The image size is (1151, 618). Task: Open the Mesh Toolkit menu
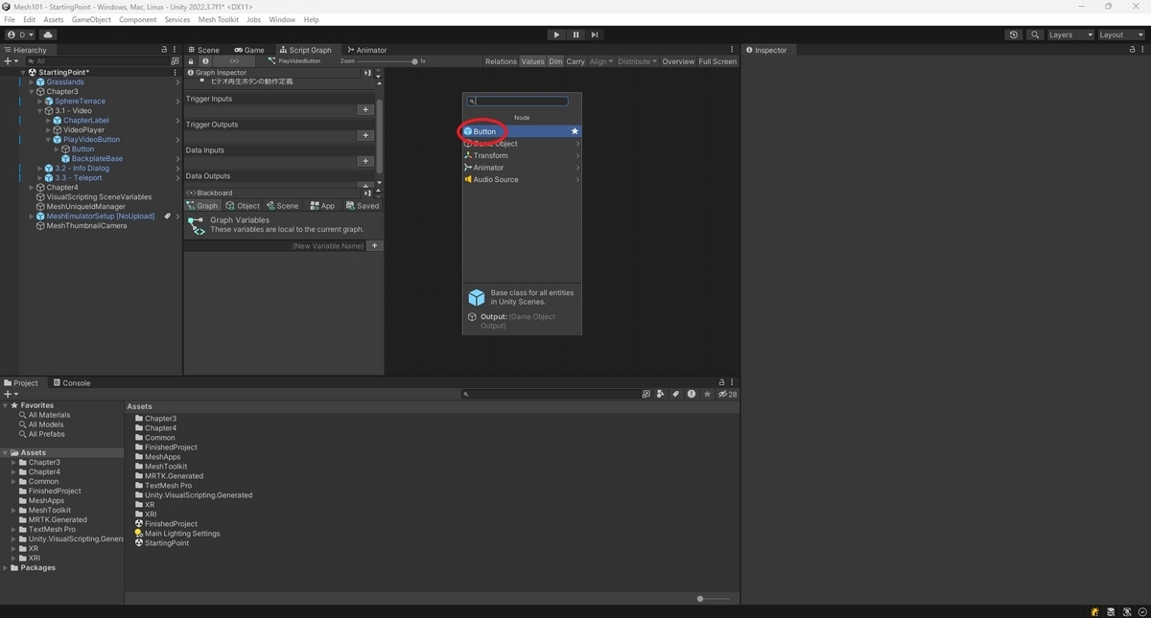(x=219, y=19)
